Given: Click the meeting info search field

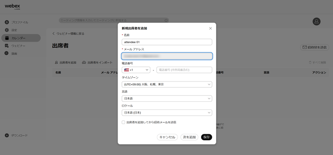Looking at the screenshot, I should [x=114, y=20].
